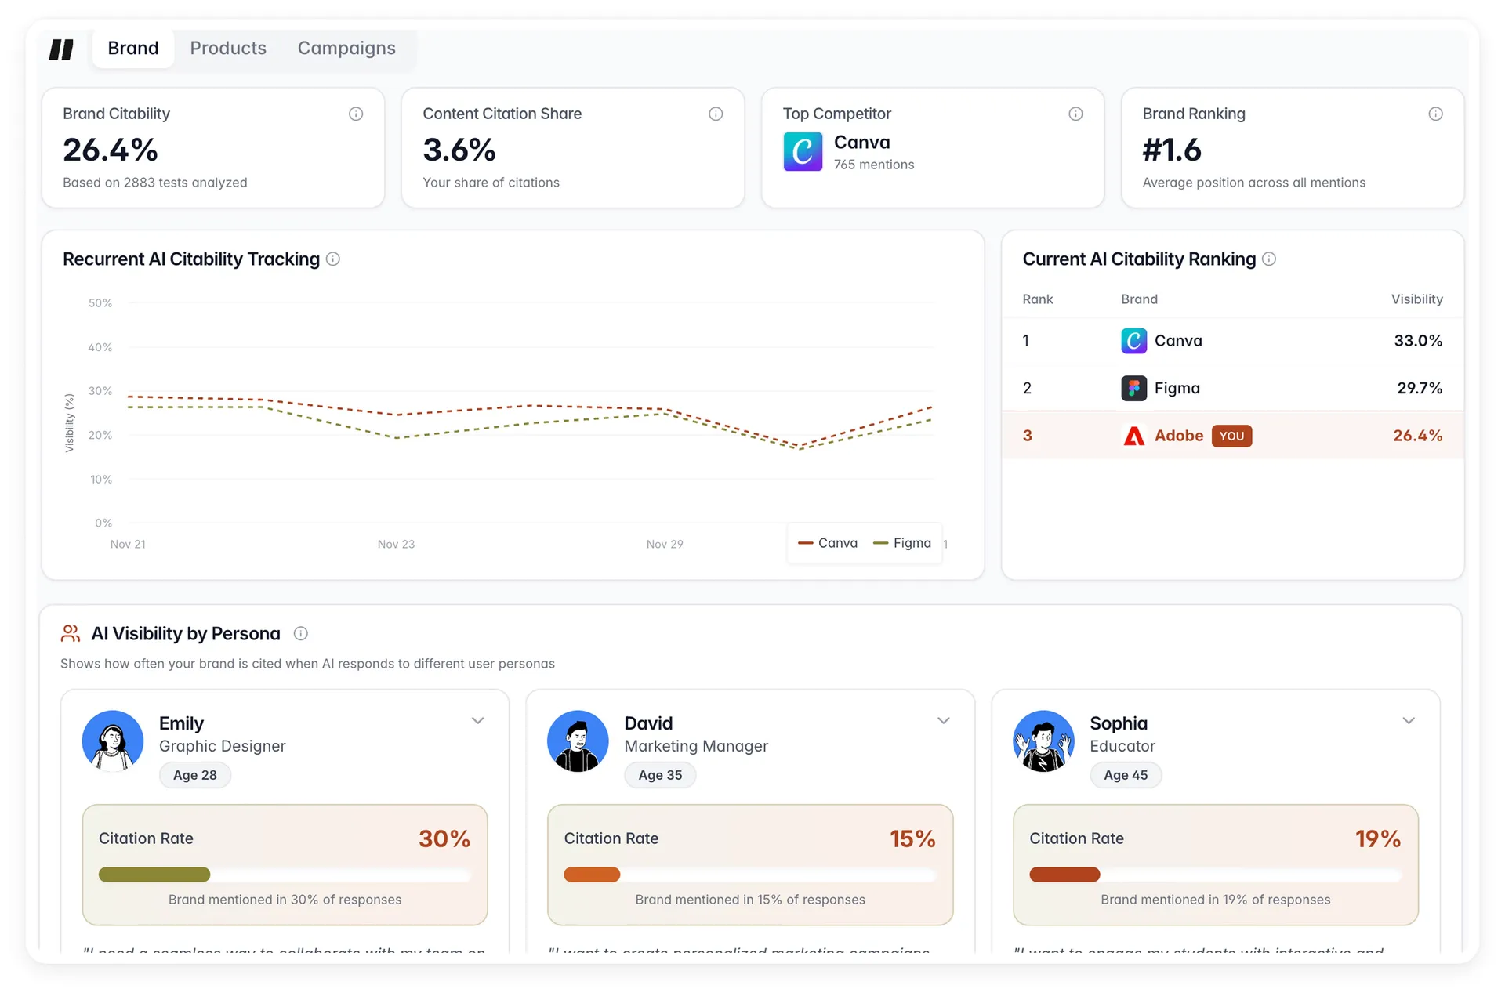This screenshot has width=1505, height=996.
Task: Click Adobe logo in ranking table
Action: click(1133, 436)
